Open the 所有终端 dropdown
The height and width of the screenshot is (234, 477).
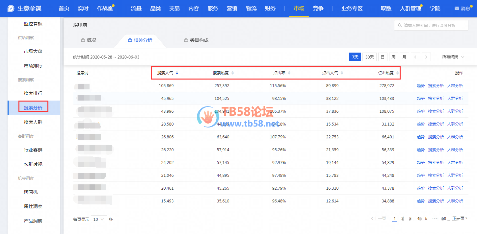pos(453,57)
